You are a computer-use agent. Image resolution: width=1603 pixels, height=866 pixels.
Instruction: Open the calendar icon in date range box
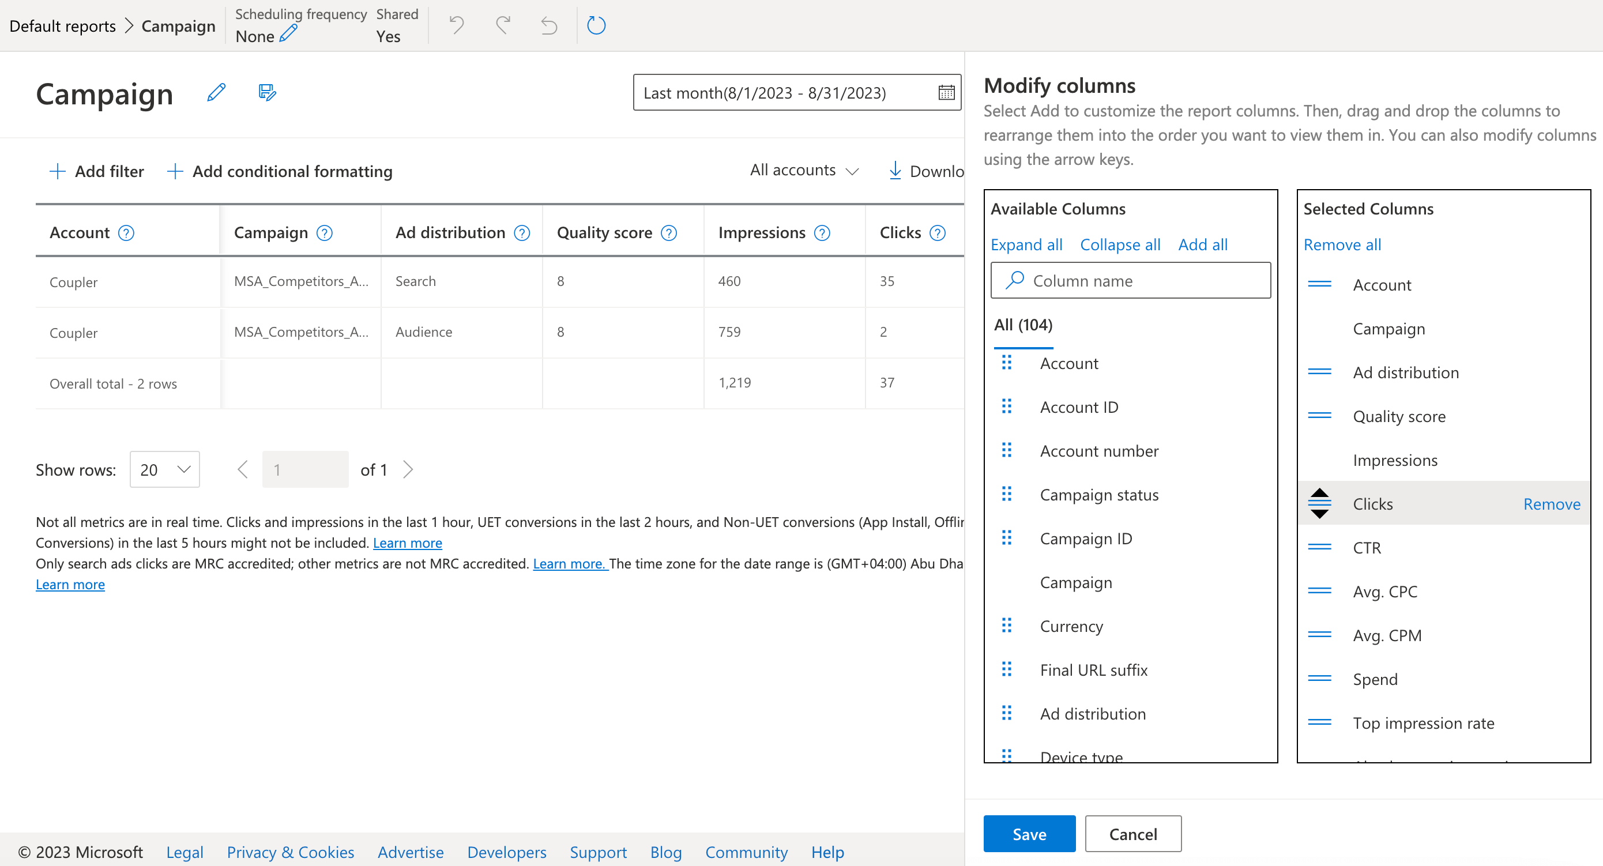click(946, 93)
